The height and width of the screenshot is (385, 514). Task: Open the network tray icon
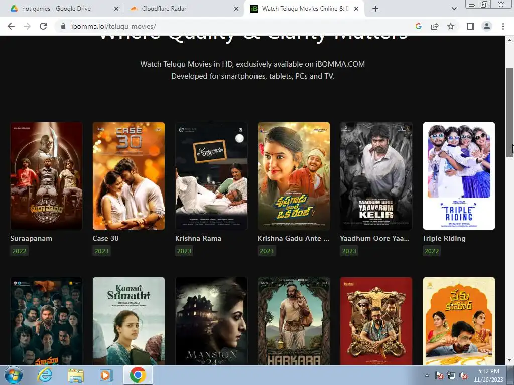pyautogui.click(x=451, y=375)
